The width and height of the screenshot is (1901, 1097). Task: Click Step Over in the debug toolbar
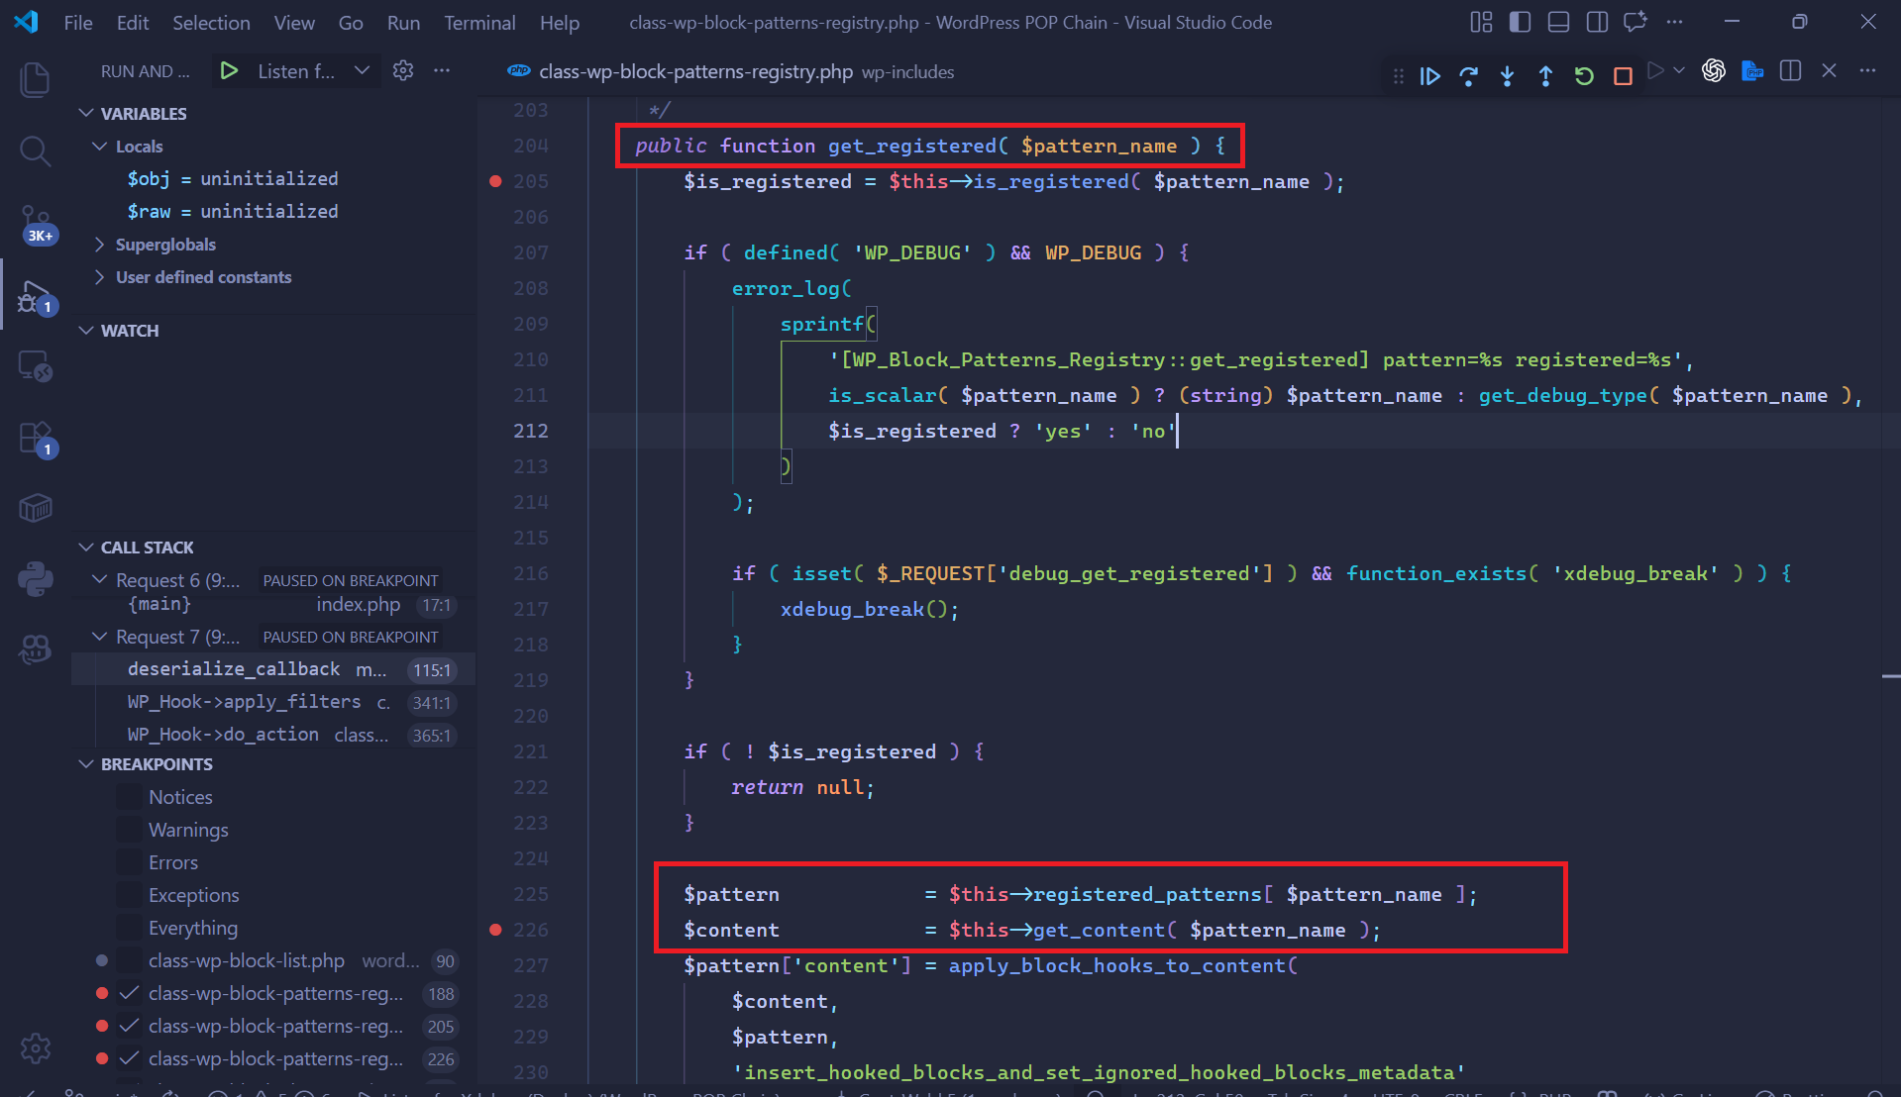(x=1468, y=76)
